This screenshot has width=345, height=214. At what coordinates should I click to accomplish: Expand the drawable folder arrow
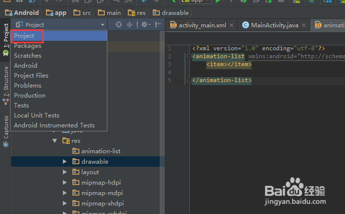pos(65,162)
